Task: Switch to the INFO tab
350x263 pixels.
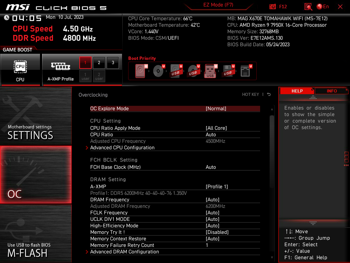Action: 331,91
